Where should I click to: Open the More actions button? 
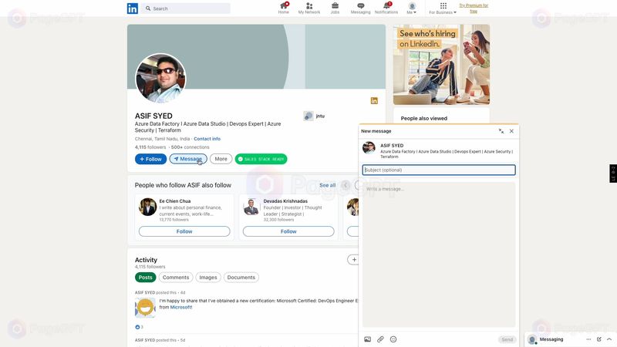coord(221,159)
